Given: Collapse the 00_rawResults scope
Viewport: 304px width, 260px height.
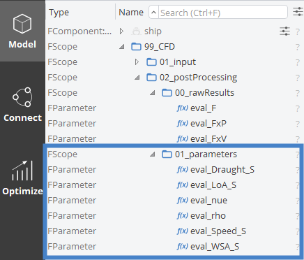Looking at the screenshot, I should coord(153,93).
